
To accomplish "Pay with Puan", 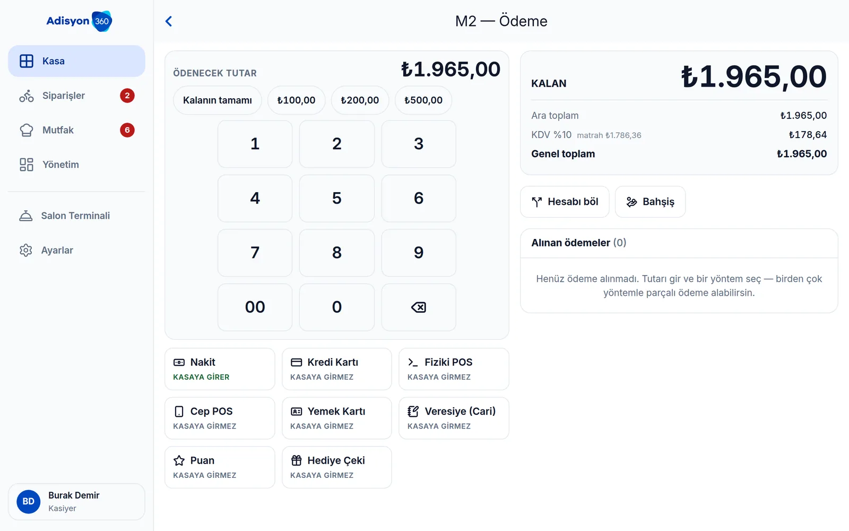I will [220, 467].
